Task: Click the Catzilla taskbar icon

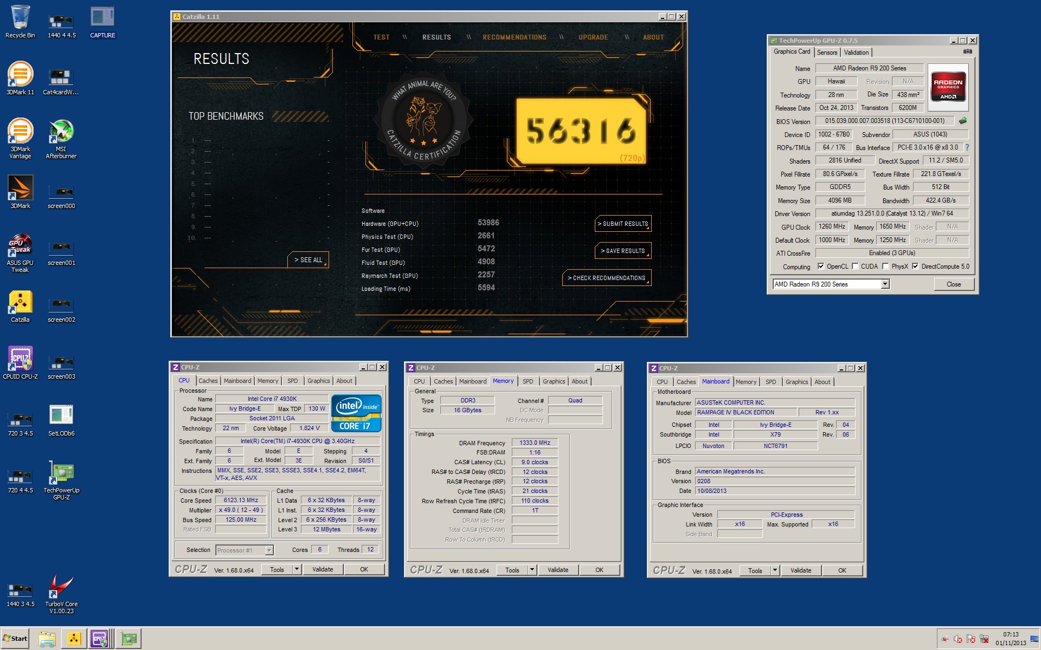Action: coord(74,639)
